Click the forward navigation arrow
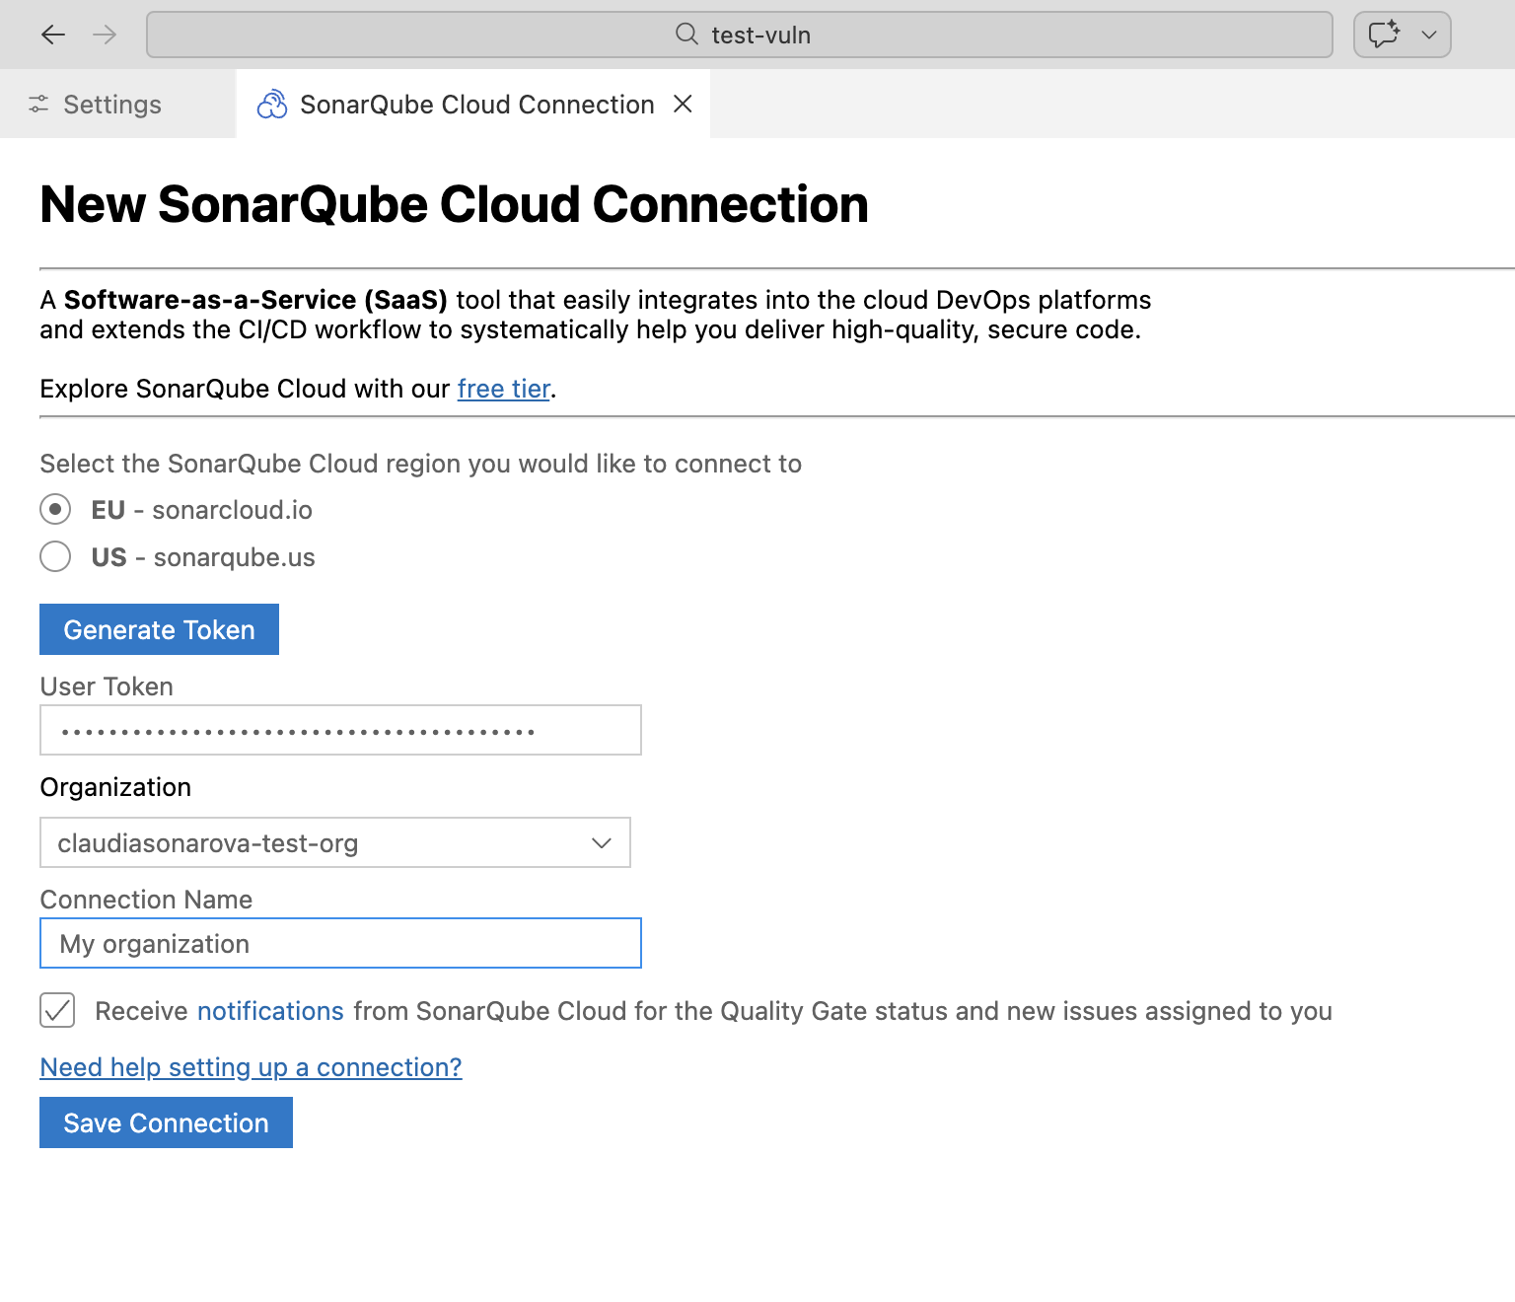Screen dimensions: 1515x1302 coord(104,34)
